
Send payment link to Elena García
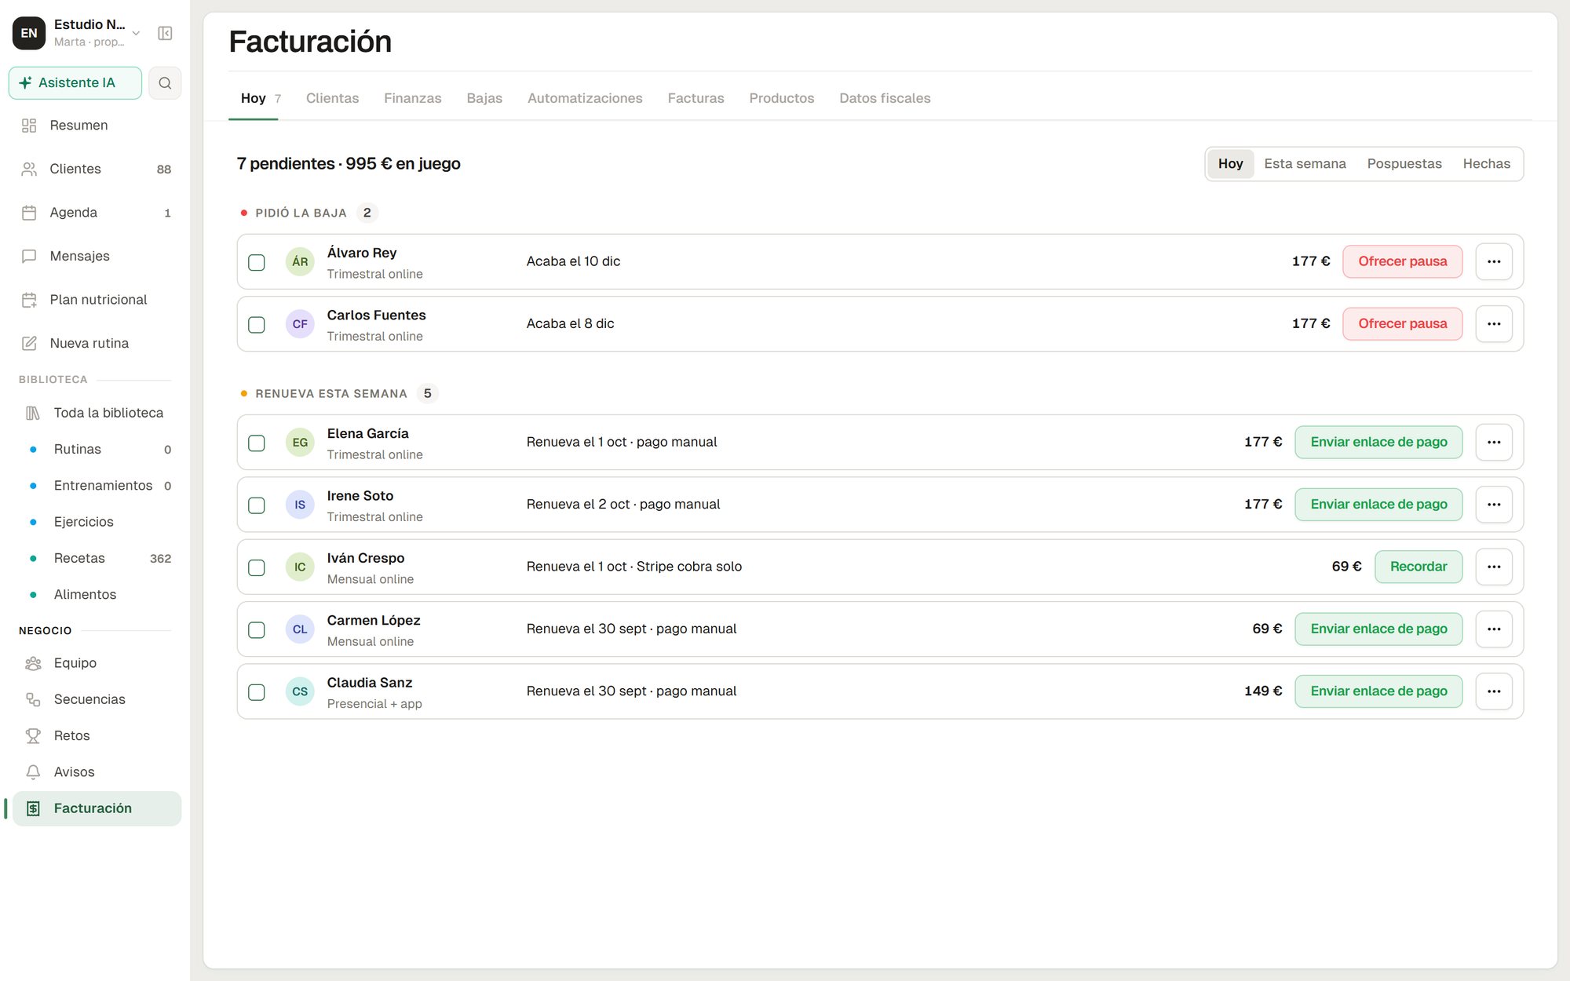[1378, 443]
